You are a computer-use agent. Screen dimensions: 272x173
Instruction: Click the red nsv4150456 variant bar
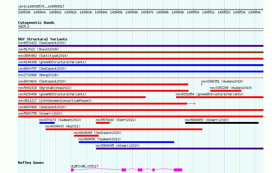[82, 97]
